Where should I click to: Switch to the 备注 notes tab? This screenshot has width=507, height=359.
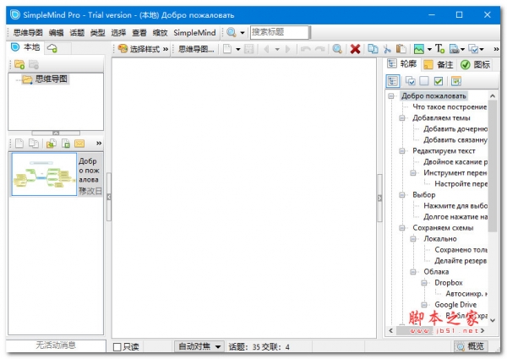point(439,65)
